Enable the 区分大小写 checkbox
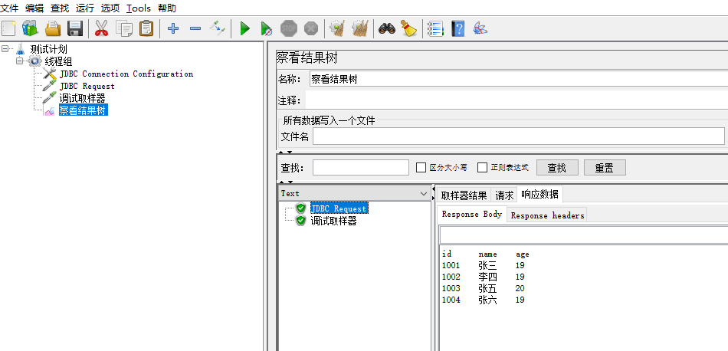This screenshot has width=728, height=351. [x=421, y=168]
